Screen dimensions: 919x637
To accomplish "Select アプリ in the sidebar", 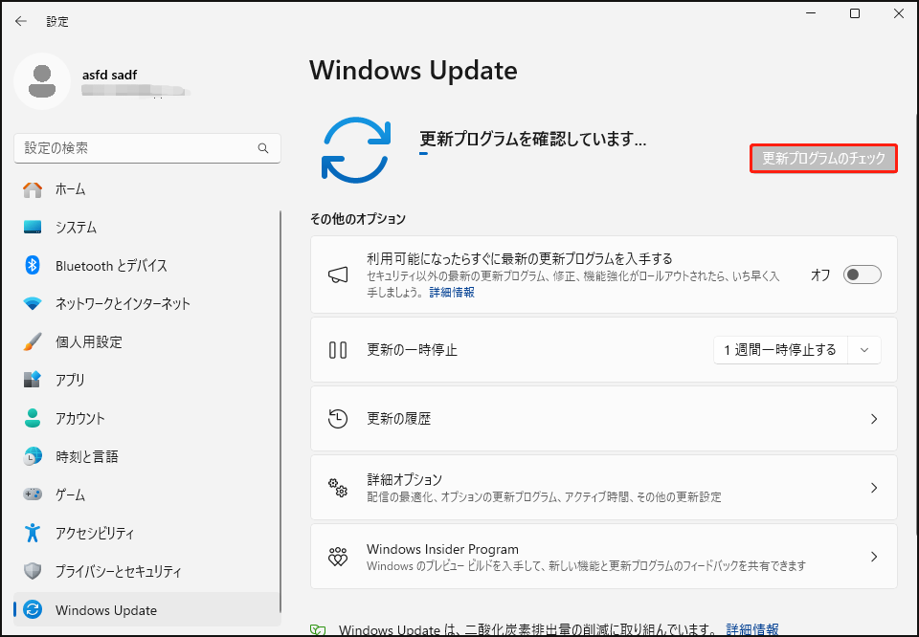I will [x=146, y=380].
